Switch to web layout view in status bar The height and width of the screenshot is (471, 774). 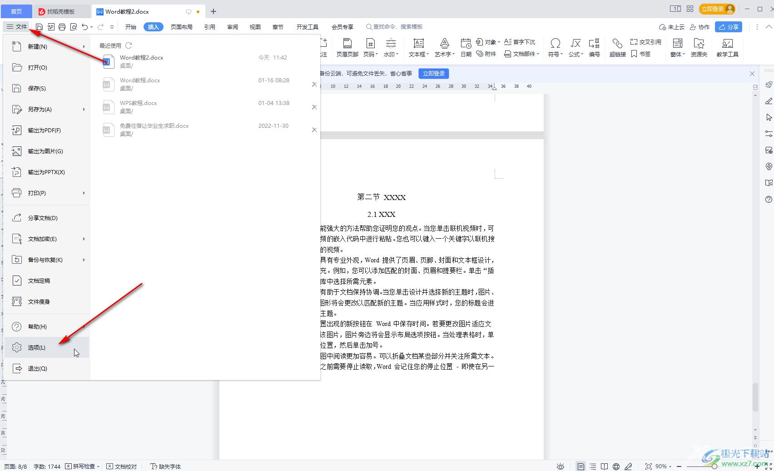coord(616,466)
